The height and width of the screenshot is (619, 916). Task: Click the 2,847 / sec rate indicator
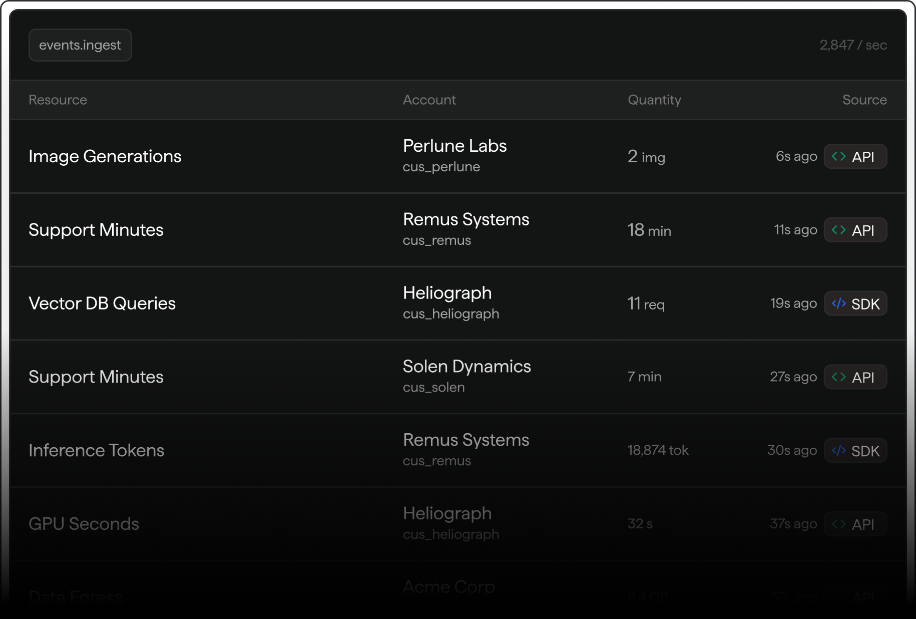[853, 45]
